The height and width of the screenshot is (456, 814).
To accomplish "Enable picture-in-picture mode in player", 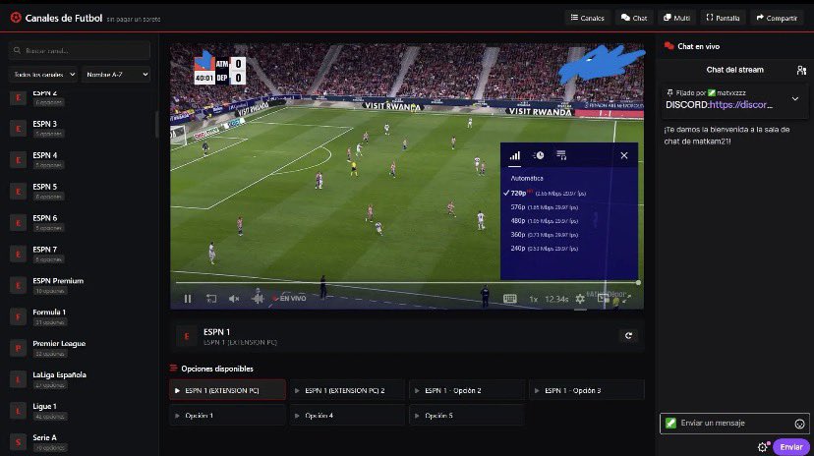I will 603,299.
